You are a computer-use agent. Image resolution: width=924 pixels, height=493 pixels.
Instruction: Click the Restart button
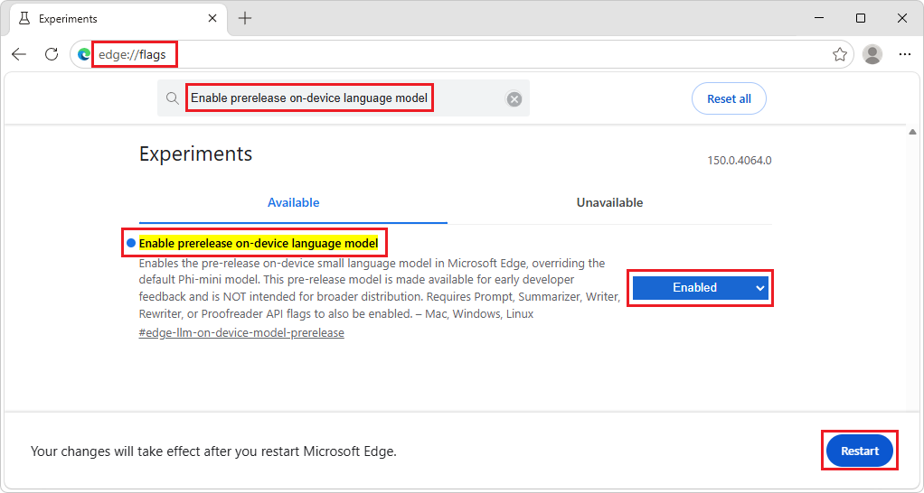pos(860,451)
